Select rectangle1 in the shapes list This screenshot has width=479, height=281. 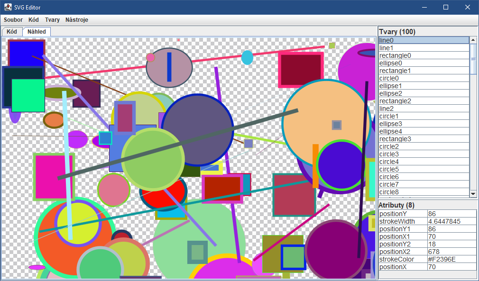[x=424, y=71]
